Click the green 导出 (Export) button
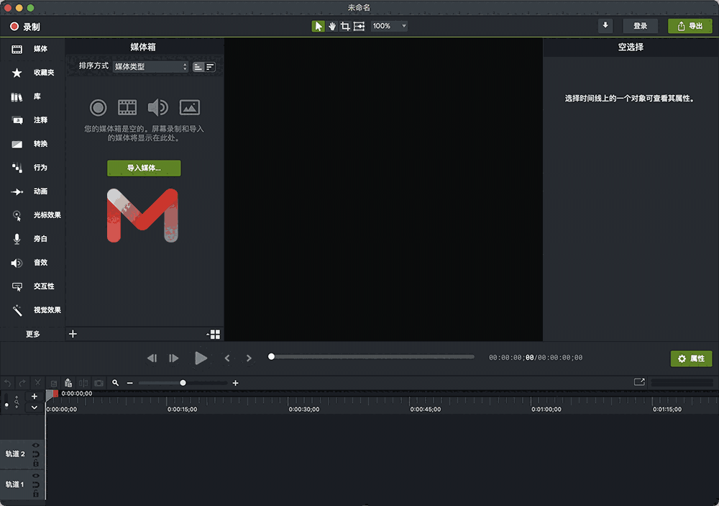Screen dimensions: 719x506 [690, 25]
